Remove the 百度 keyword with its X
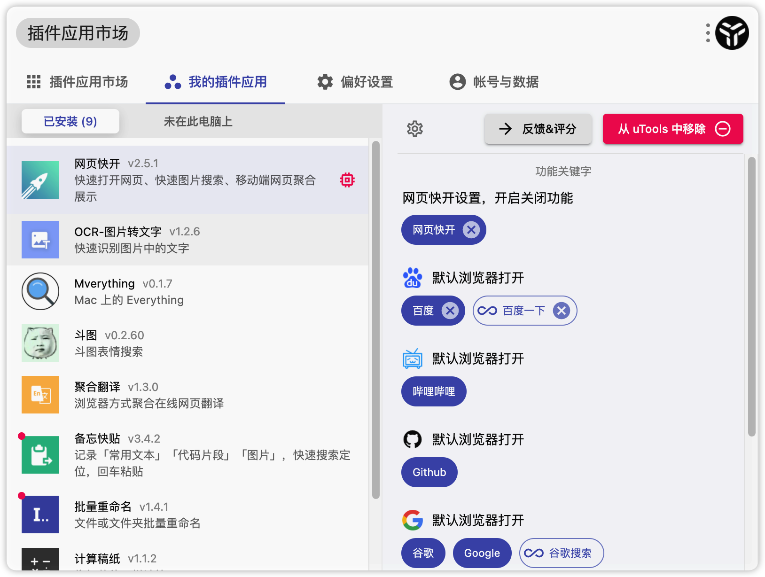The width and height of the screenshot is (765, 577). coord(450,311)
